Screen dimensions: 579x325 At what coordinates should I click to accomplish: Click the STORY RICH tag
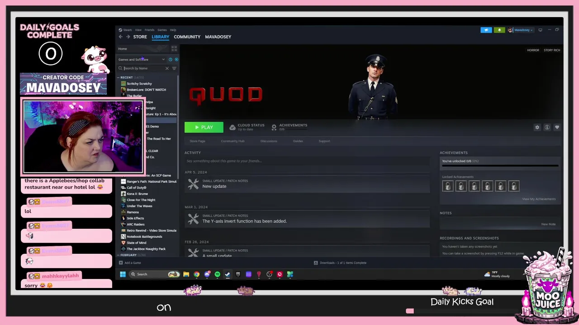pos(552,50)
